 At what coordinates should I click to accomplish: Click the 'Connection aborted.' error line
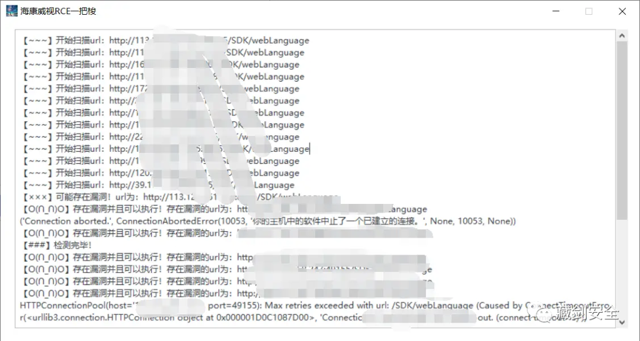[268, 222]
